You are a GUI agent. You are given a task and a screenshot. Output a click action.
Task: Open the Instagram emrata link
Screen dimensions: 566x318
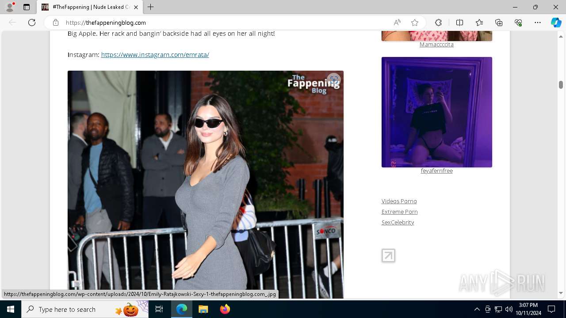155,55
